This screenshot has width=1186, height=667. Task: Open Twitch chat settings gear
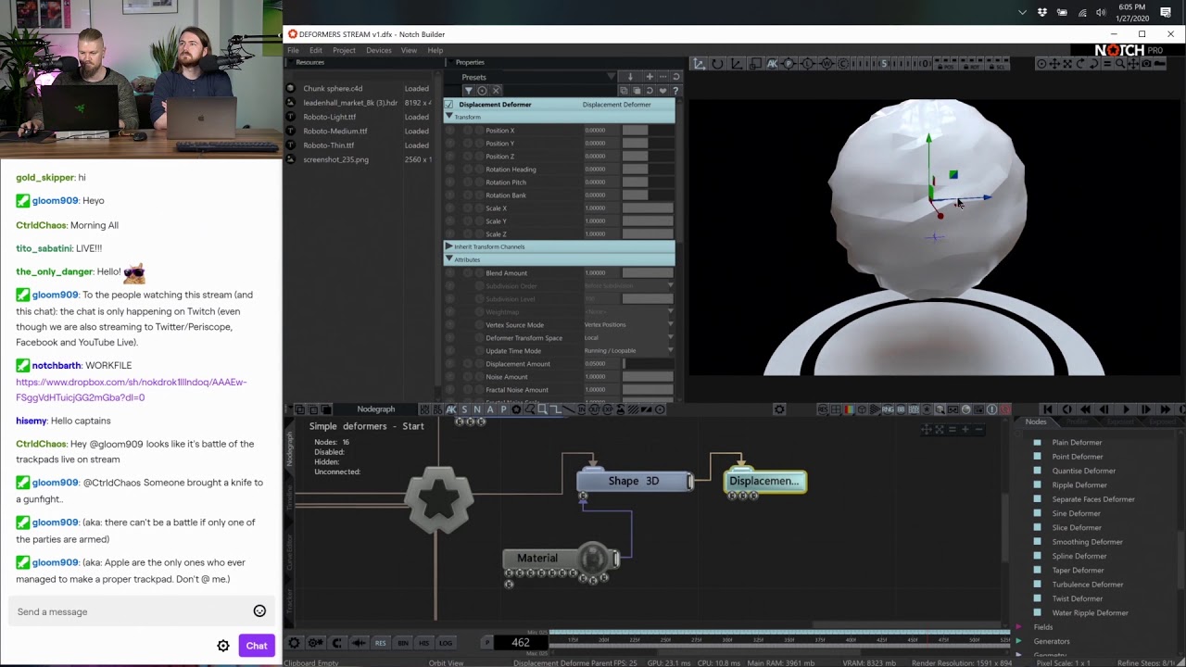(x=223, y=646)
